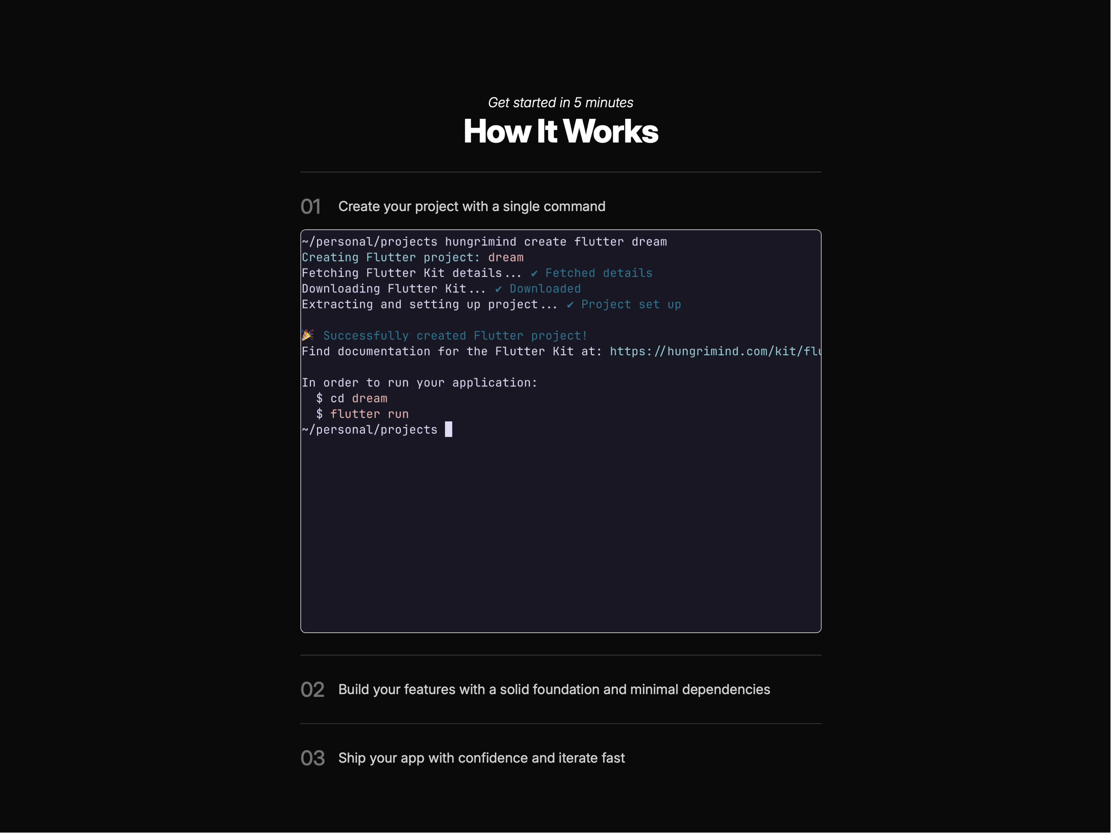Click Creating Flutter project: dream line
1111x833 pixels.
412,258
